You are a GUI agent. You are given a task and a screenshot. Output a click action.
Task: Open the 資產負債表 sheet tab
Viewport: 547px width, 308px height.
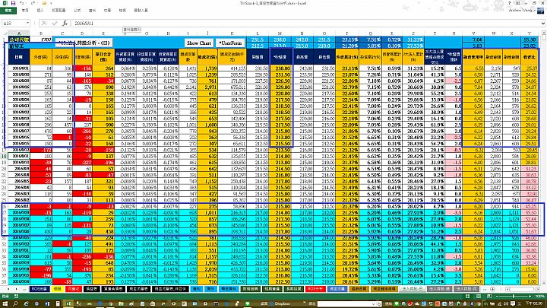point(113,289)
